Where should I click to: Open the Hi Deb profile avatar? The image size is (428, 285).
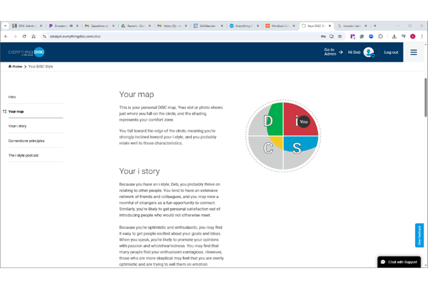369,52
